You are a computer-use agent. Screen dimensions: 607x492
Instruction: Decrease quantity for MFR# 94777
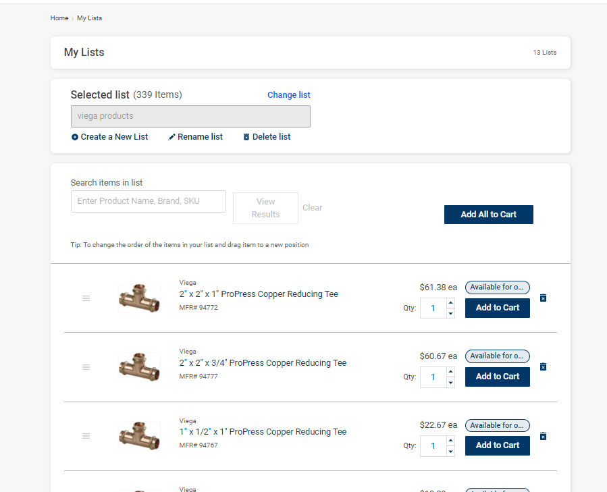pos(450,382)
